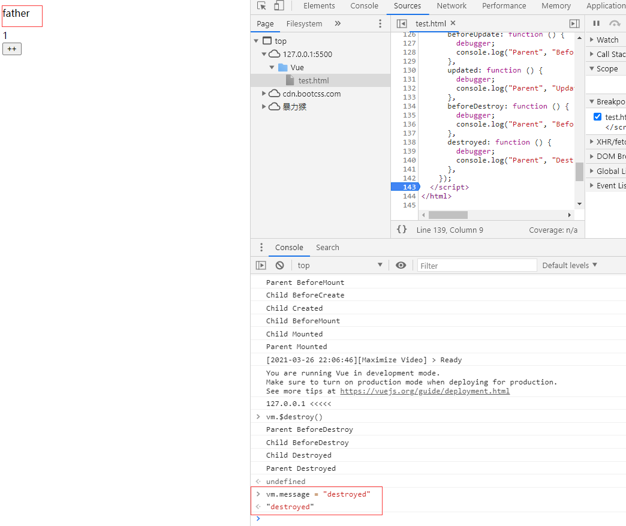This screenshot has height=526, width=626.
Task: Step over next function call
Action: [615, 23]
